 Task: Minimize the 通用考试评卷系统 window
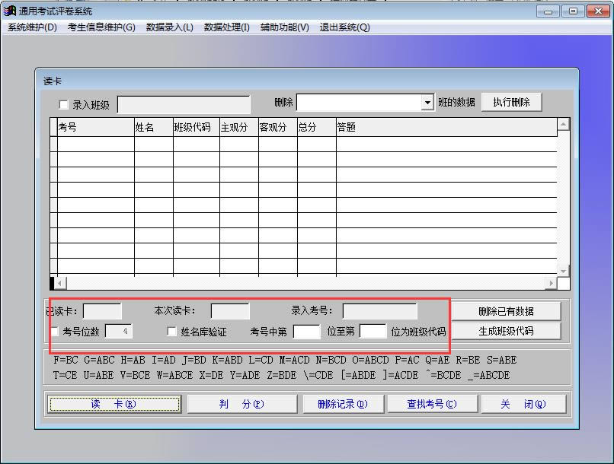point(548,11)
